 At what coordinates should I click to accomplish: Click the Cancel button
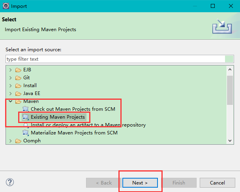[217, 183]
